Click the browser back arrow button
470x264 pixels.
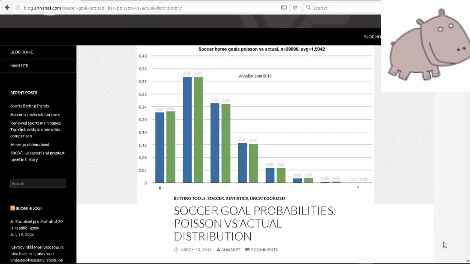tap(7, 8)
